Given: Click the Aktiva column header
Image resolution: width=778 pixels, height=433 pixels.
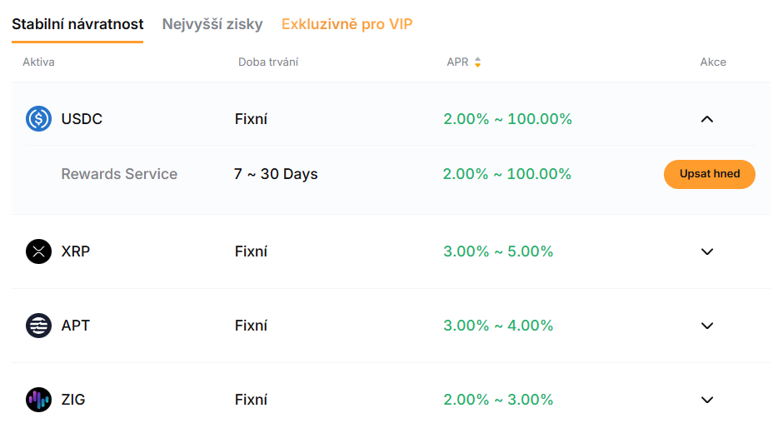Looking at the screenshot, I should pos(38,62).
